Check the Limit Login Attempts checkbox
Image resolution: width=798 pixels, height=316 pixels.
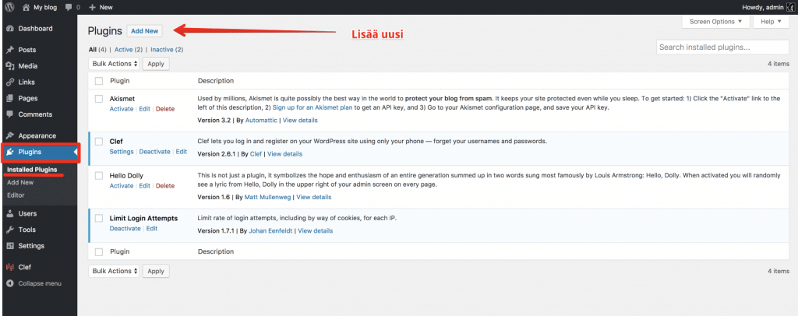tap(99, 219)
